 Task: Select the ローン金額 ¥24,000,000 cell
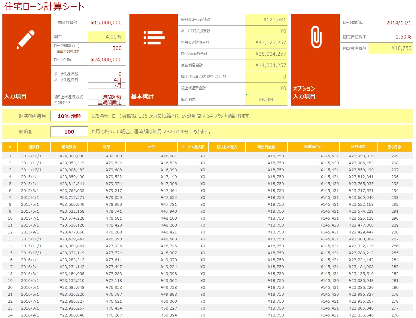pos(106,60)
